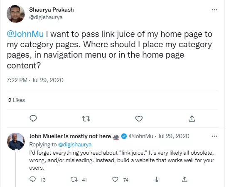Share John Mueller's reply

coord(184,180)
